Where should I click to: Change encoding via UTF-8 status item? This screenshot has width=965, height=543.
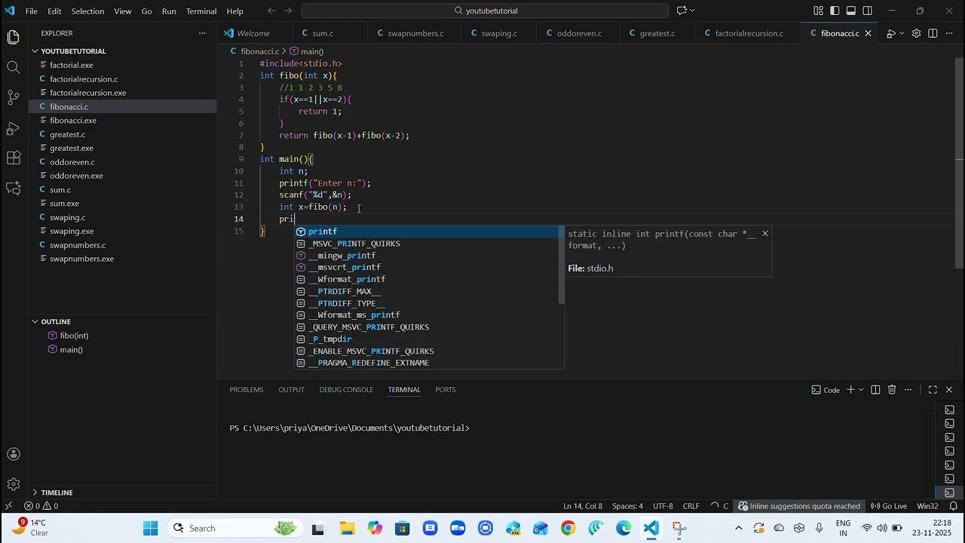click(663, 506)
